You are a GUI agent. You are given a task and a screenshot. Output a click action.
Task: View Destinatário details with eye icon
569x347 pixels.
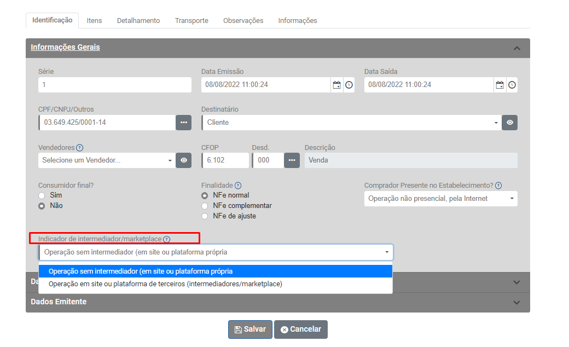[x=509, y=123]
